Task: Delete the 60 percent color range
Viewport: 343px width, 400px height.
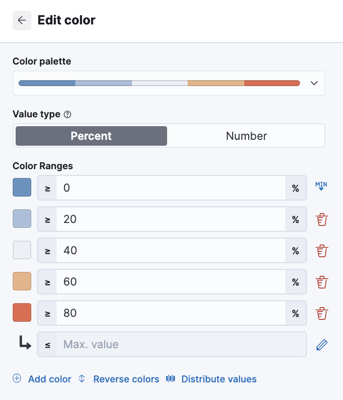Action: (321, 282)
